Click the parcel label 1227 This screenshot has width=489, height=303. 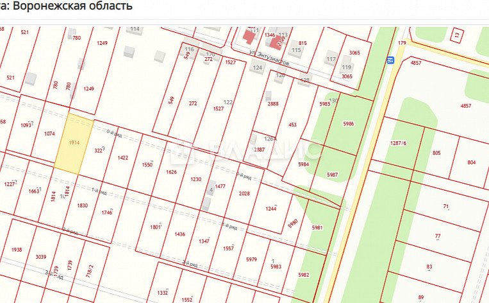tap(10, 184)
